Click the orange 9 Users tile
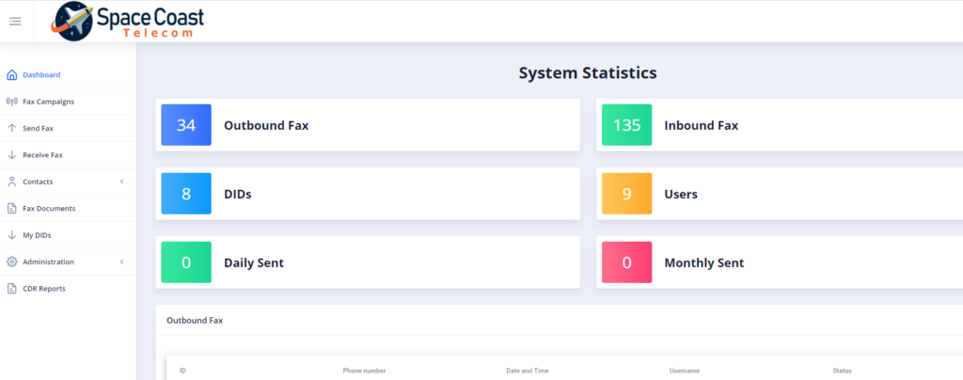This screenshot has height=380, width=963. click(626, 194)
